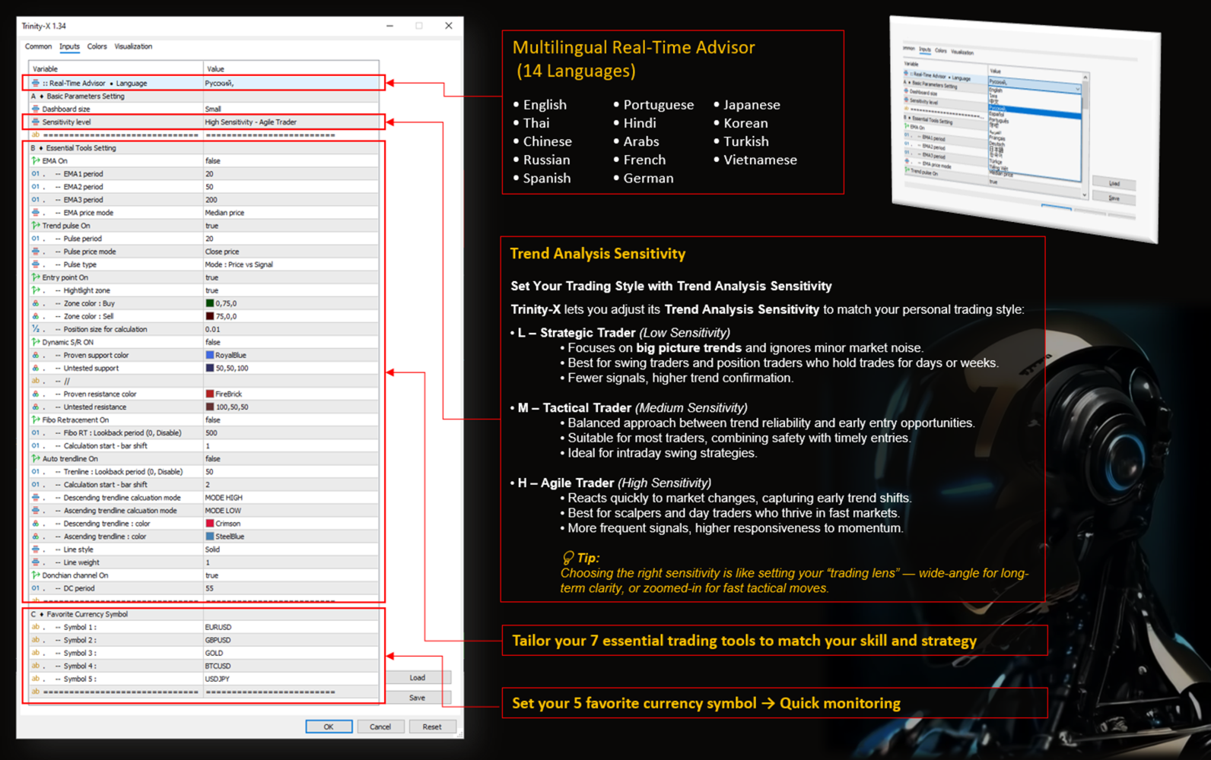Click the Reset button
This screenshot has width=1211, height=760.
pos(432,727)
